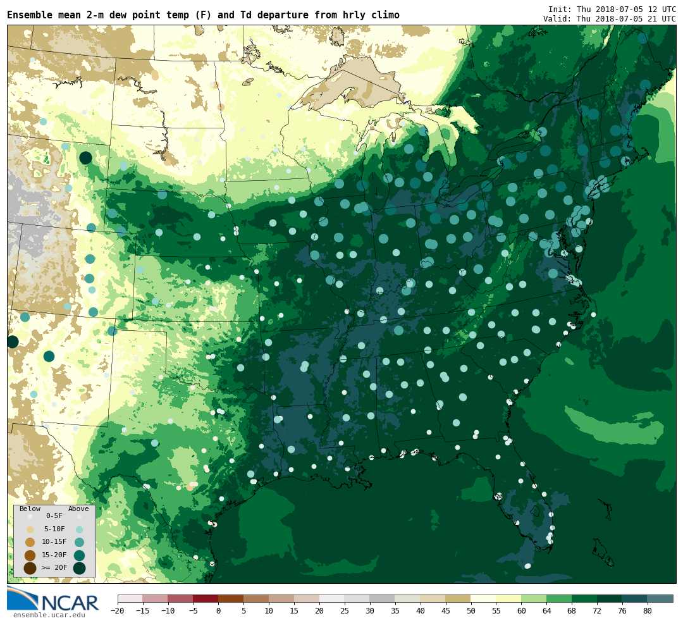Click the Above 15-20F teal legend circle
Screen dimensions: 683x623
point(79,555)
